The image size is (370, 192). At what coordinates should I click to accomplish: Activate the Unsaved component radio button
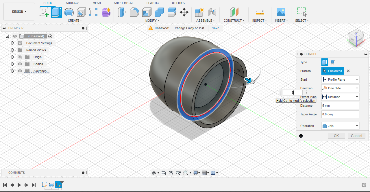click(x=50, y=36)
